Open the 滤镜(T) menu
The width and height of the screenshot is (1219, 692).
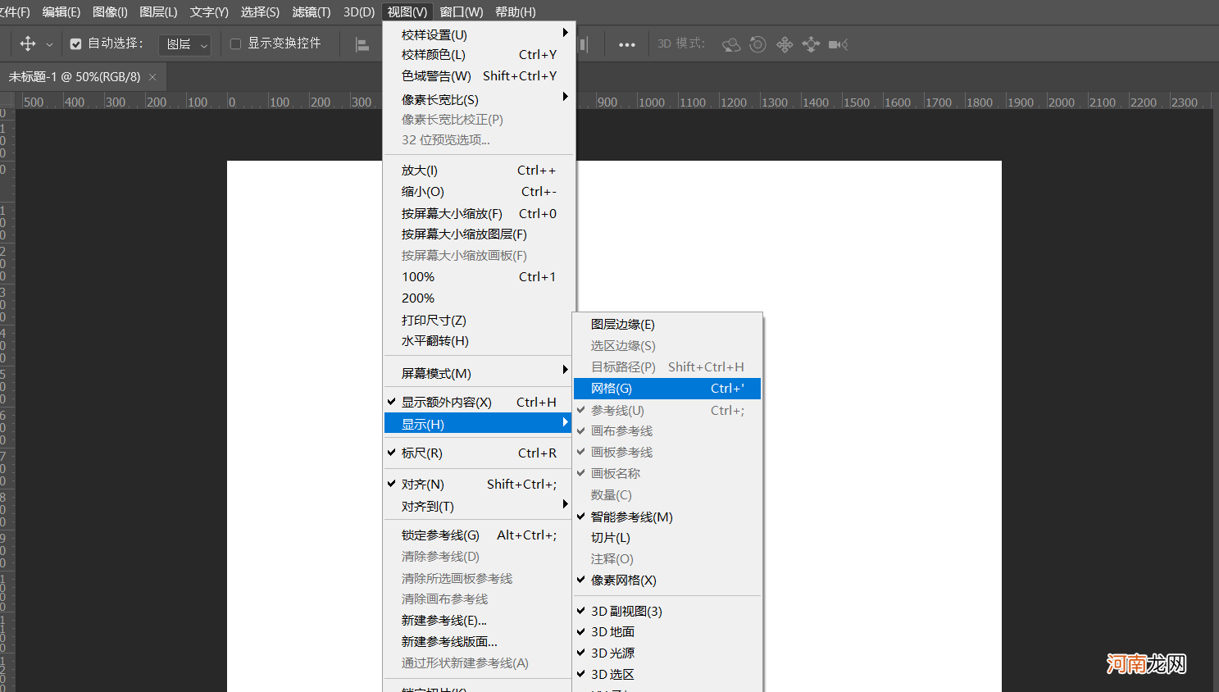coord(312,11)
